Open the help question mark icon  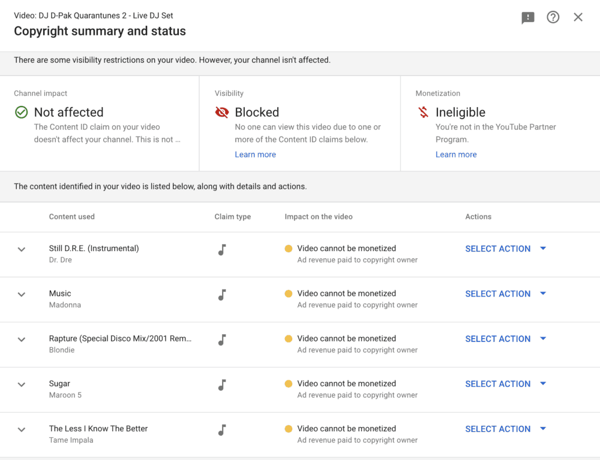[x=553, y=17]
